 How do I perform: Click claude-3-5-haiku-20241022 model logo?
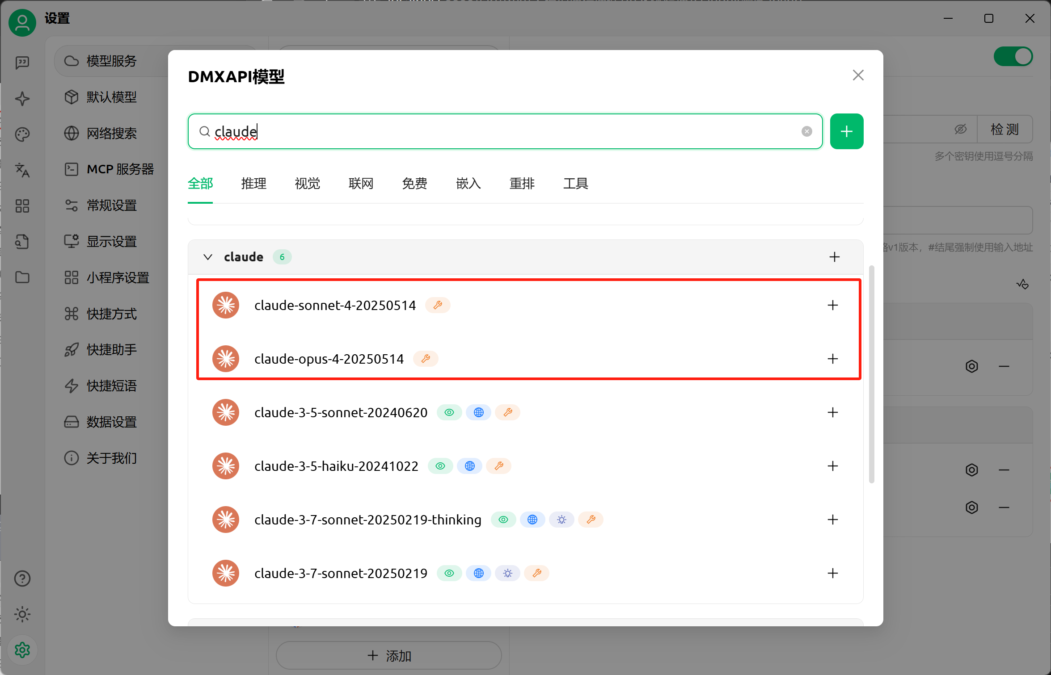226,466
